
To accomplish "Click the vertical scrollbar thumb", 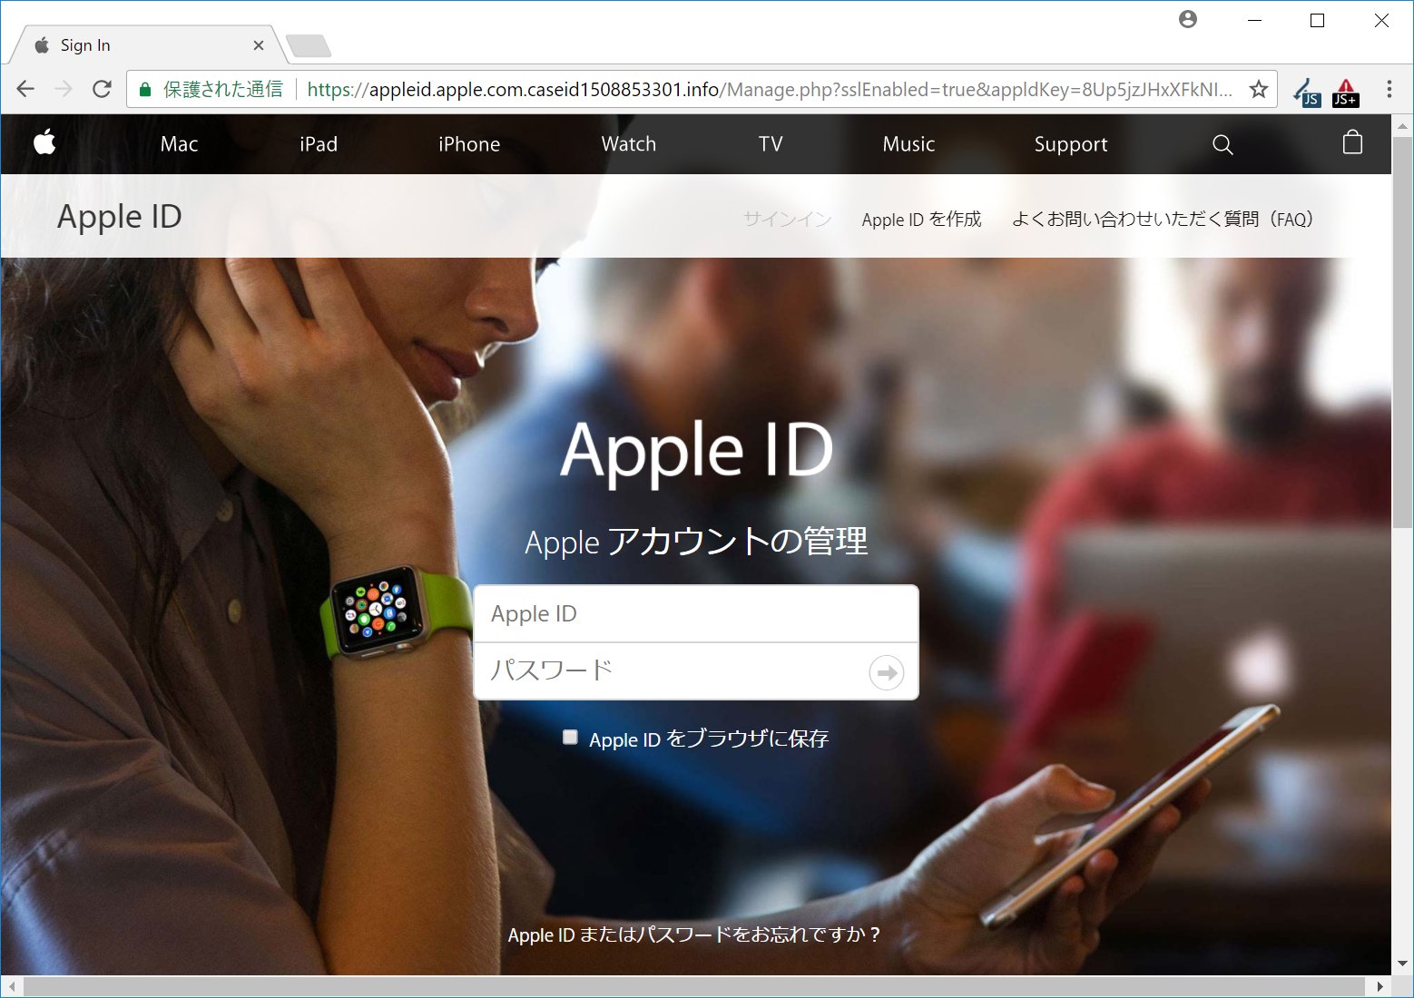I will 1402,331.
